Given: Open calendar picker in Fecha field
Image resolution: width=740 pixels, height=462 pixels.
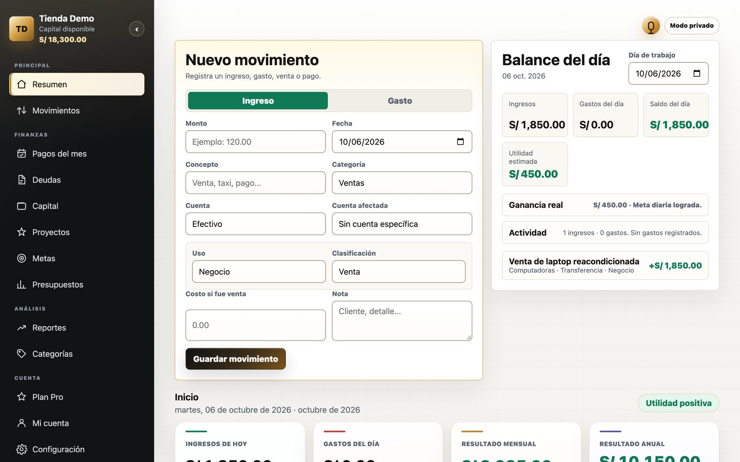Looking at the screenshot, I should [x=460, y=142].
